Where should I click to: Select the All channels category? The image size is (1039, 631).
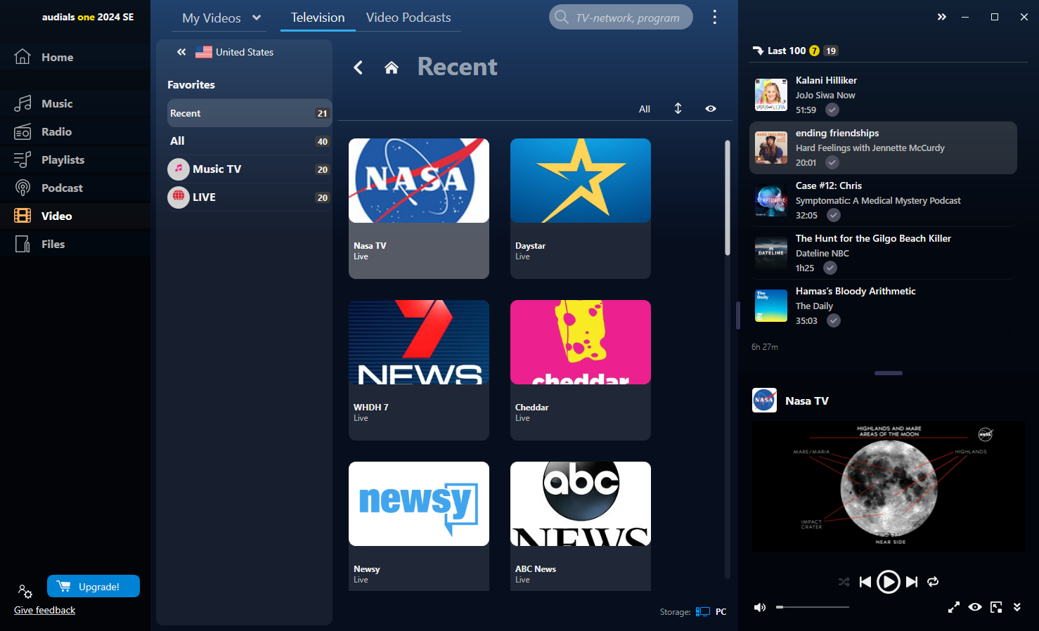pyautogui.click(x=250, y=141)
